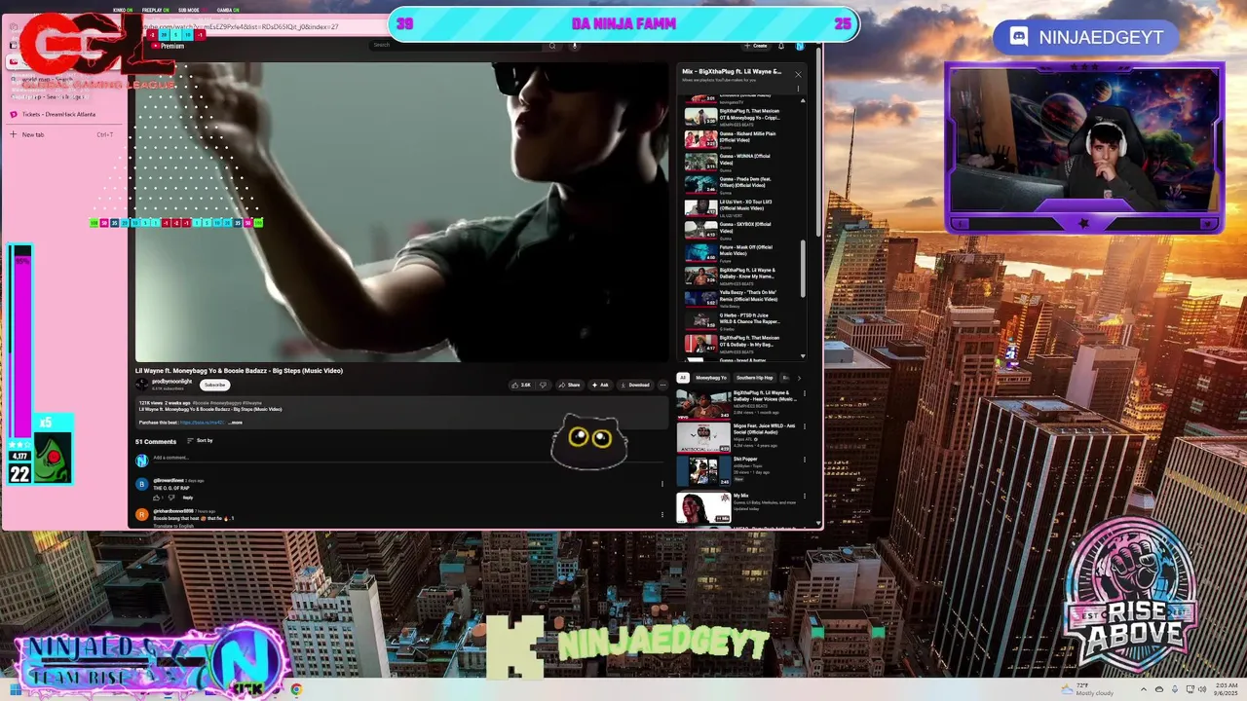Open three-dot menu for 'Shit Popper' recommendation

pyautogui.click(x=805, y=461)
